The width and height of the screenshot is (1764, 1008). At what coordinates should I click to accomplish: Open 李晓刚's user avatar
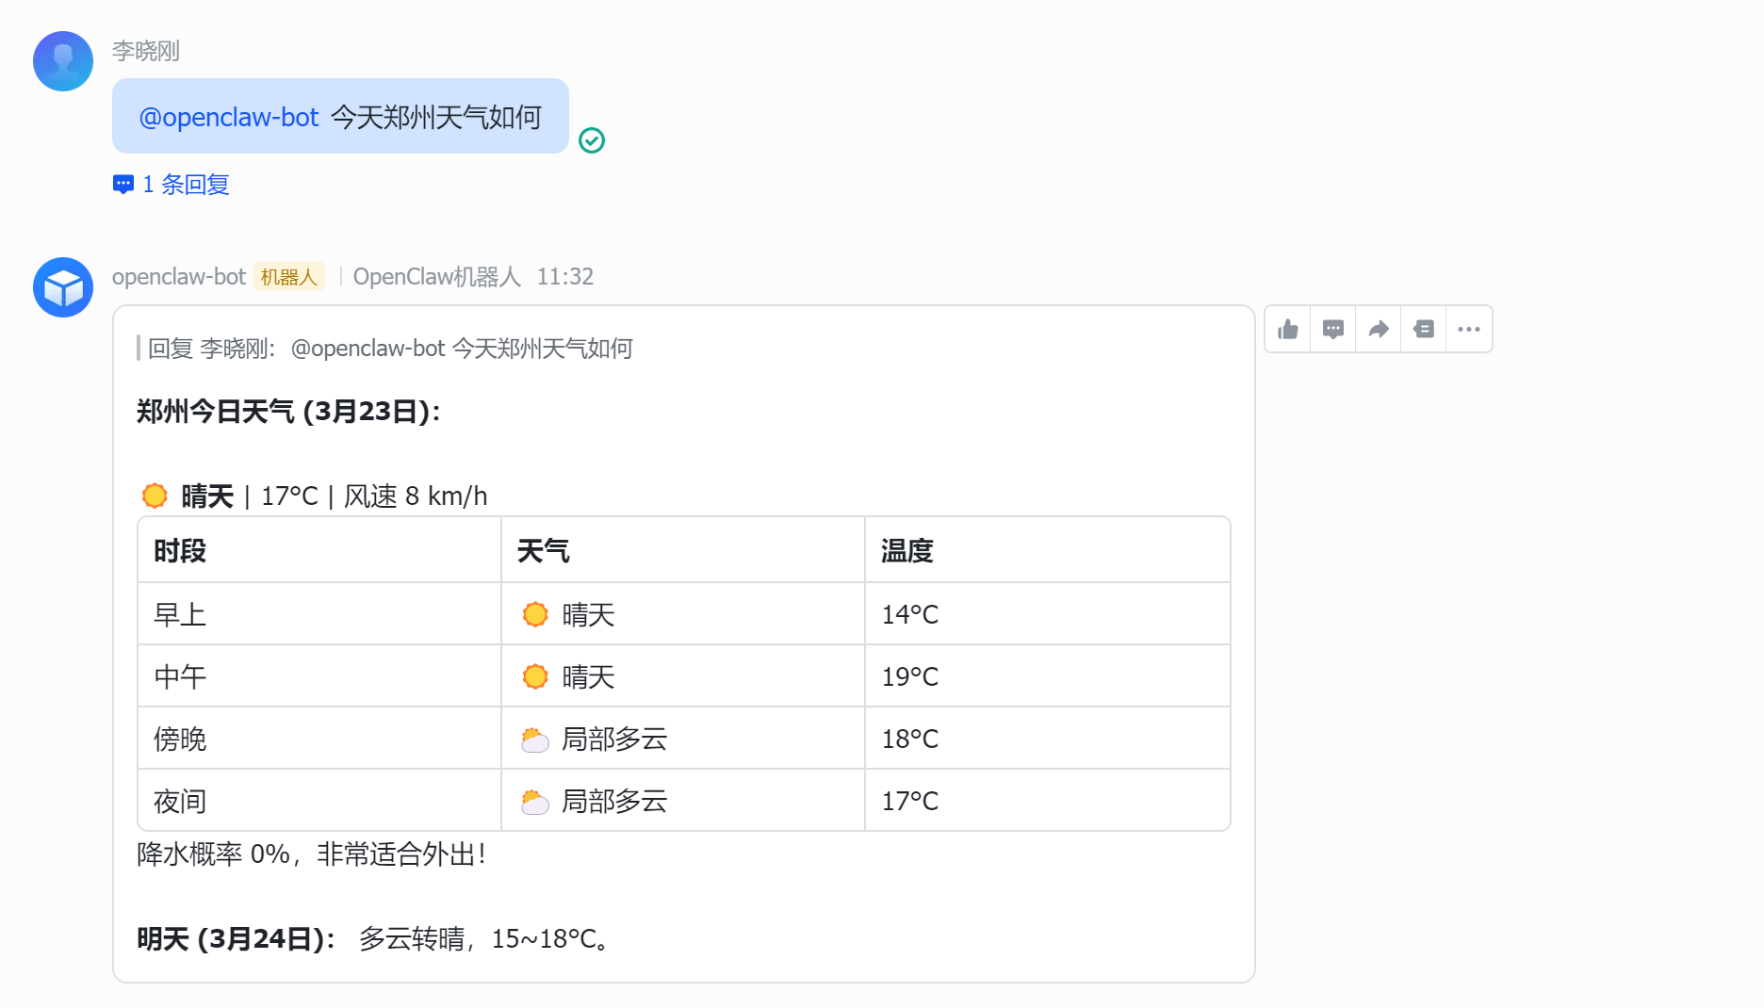pyautogui.click(x=63, y=61)
